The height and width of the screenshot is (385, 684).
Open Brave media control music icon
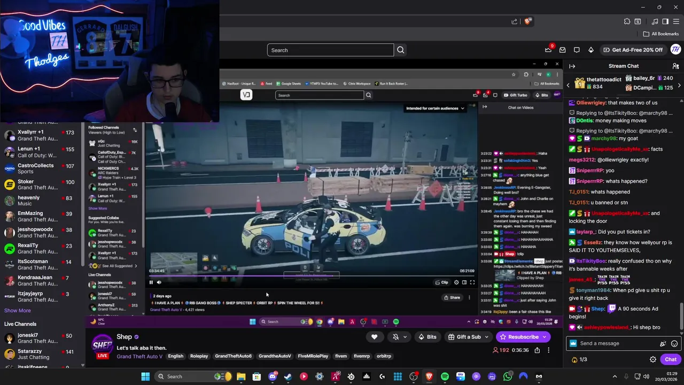tap(655, 21)
